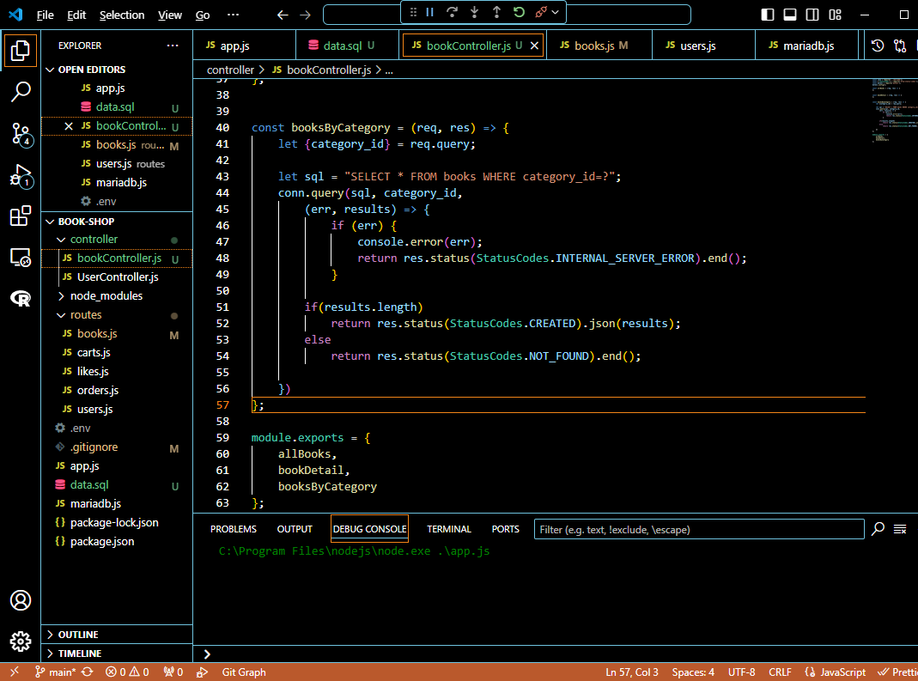This screenshot has width=918, height=681.
Task: Click the main branch indicator
Action: click(x=54, y=672)
